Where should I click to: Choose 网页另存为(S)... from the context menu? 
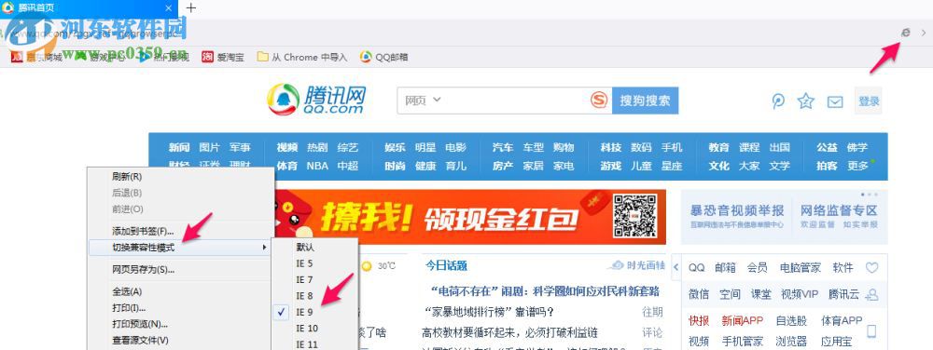tap(181, 269)
